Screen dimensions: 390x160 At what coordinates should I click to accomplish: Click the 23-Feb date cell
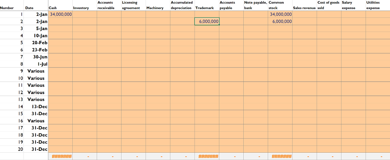click(x=36, y=50)
